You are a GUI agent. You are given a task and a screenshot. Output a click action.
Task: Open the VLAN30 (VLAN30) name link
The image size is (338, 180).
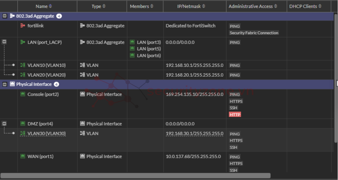click(47, 134)
